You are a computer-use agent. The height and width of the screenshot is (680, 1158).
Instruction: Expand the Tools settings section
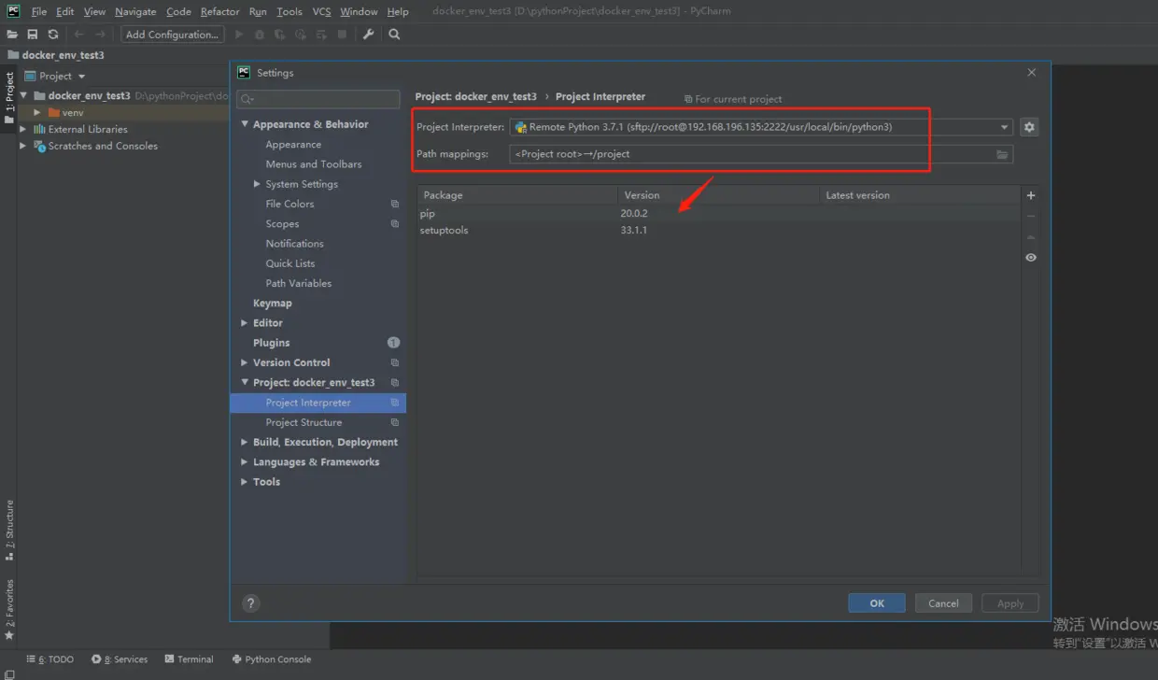pos(245,482)
